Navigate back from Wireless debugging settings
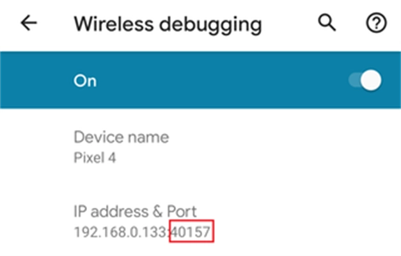Screen dimensions: 401x256 tap(29, 24)
